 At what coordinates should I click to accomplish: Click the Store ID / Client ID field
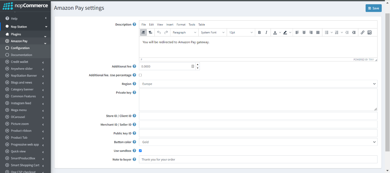258,116
